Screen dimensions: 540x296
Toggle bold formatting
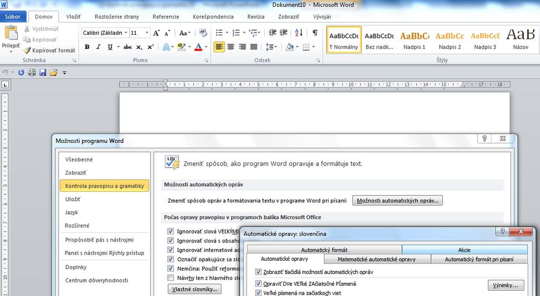coord(87,47)
